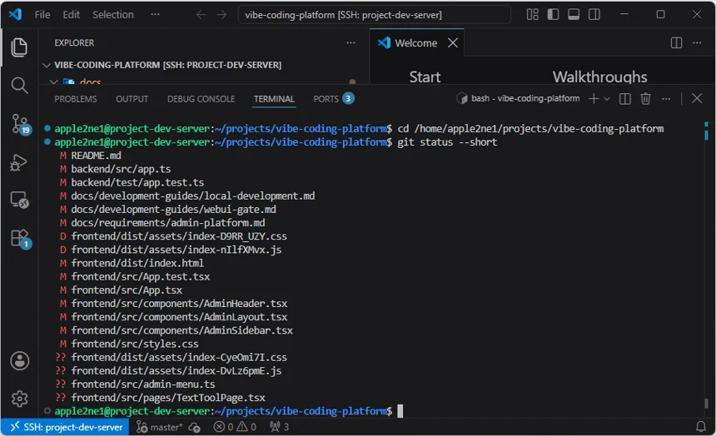Image resolution: width=716 pixels, height=436 pixels.
Task: Open the File menu
Action: (42, 15)
